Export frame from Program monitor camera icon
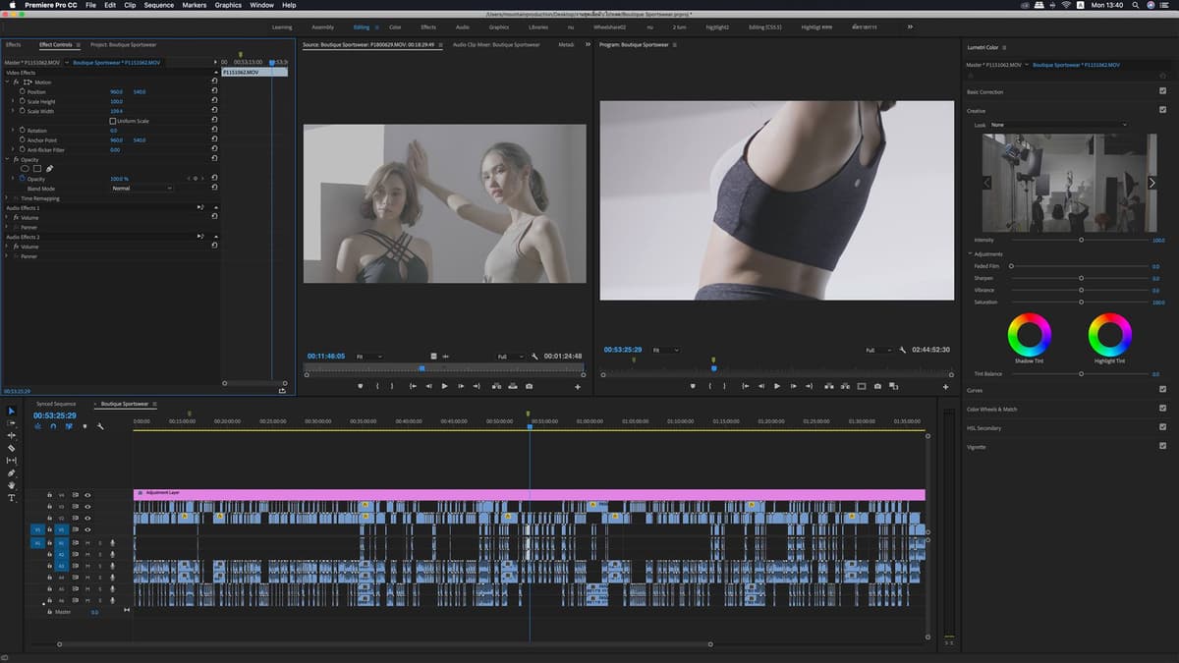Viewport: 1179px width, 663px height. [x=876, y=386]
